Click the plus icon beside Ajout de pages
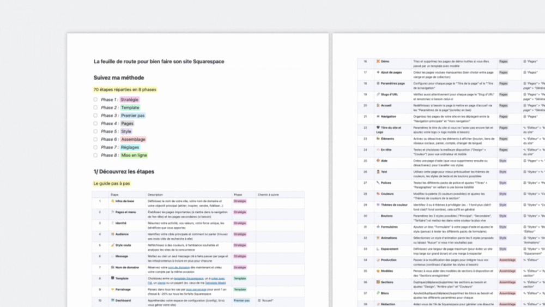 378,73
